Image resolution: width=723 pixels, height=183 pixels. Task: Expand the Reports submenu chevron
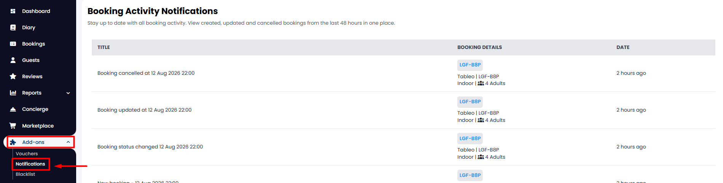click(68, 93)
